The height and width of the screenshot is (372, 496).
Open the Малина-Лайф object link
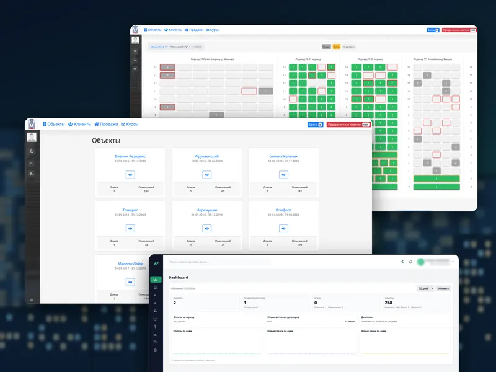coord(130,263)
